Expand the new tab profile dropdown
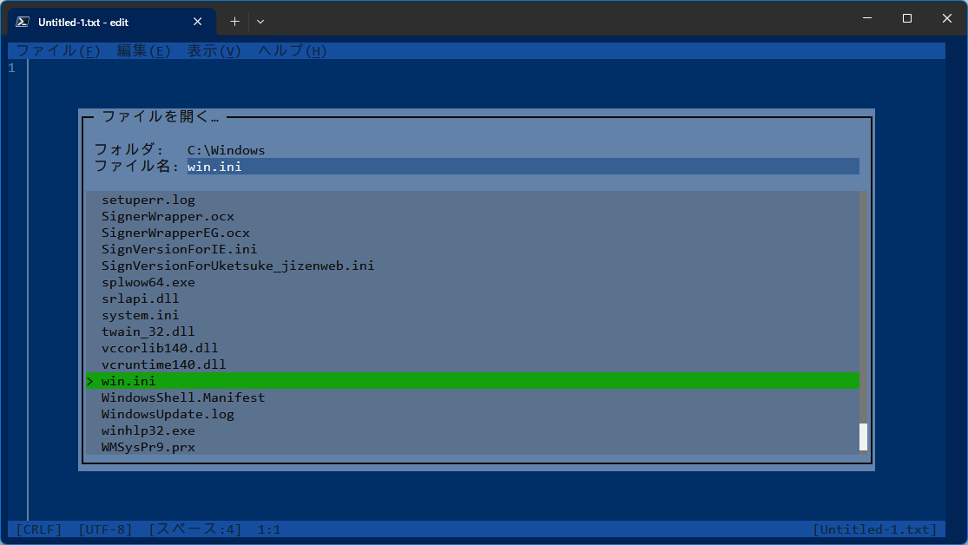Viewport: 968px width, 545px height. click(260, 22)
